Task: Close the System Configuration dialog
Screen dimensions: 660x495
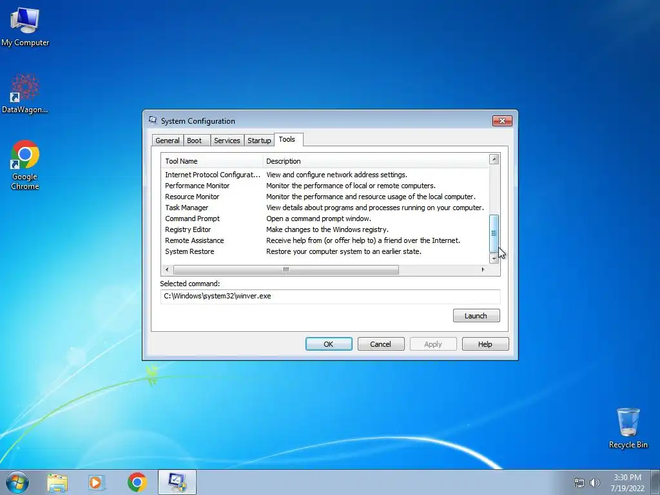Action: click(502, 121)
